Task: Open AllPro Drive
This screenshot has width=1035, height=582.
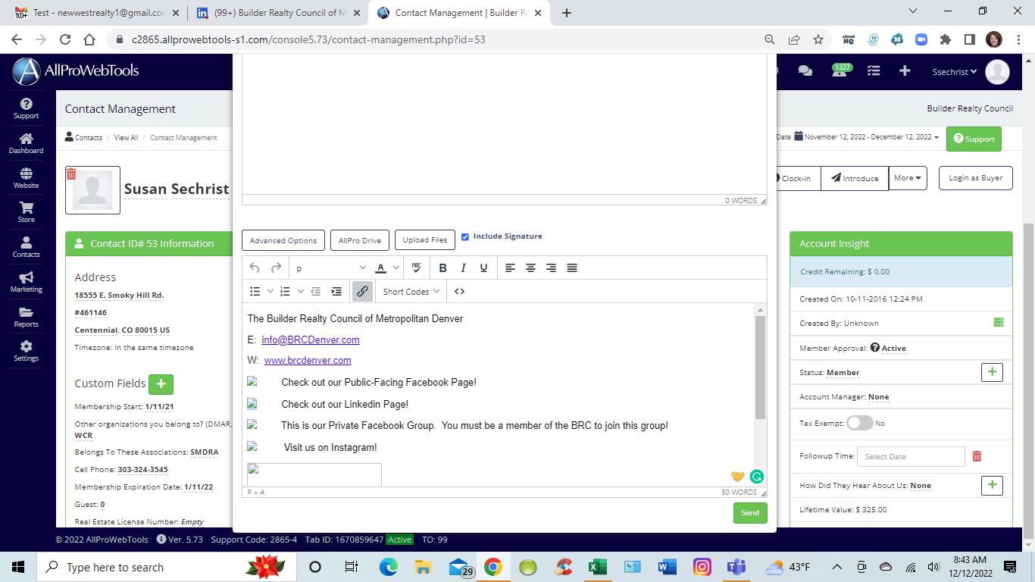Action: click(360, 240)
